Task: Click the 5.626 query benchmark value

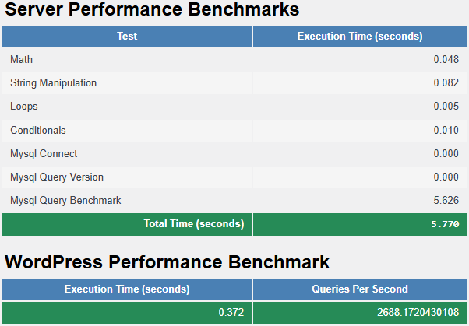Action: [x=446, y=200]
